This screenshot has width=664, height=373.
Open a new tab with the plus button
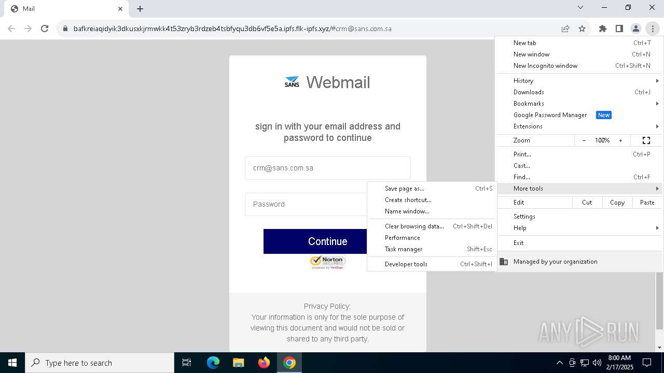click(x=140, y=9)
